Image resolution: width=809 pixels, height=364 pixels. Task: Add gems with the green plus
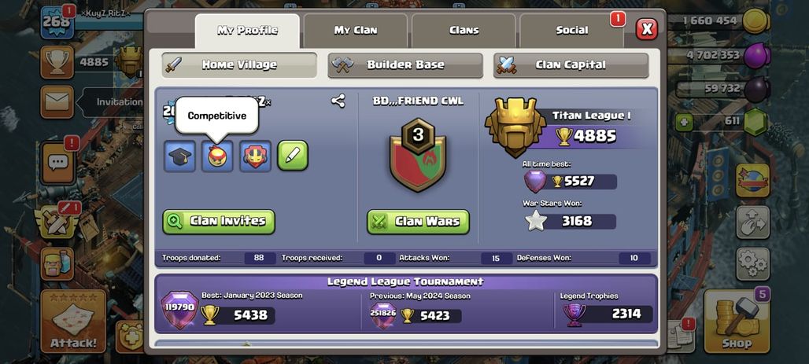pyautogui.click(x=682, y=122)
